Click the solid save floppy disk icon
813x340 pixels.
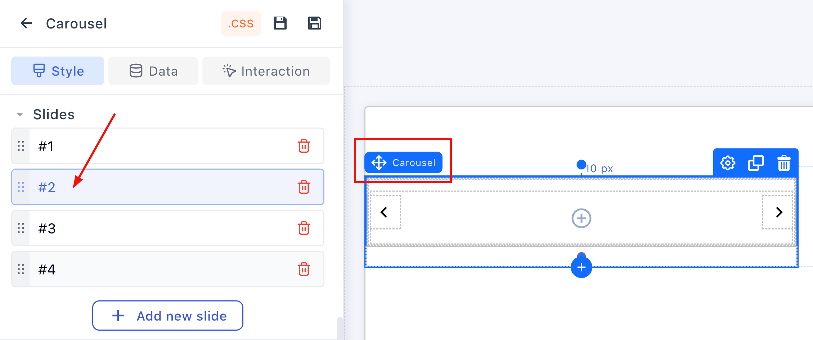(280, 23)
